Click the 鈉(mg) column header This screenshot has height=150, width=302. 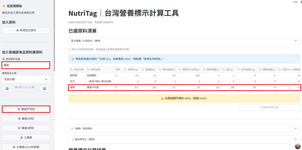tap(228, 70)
